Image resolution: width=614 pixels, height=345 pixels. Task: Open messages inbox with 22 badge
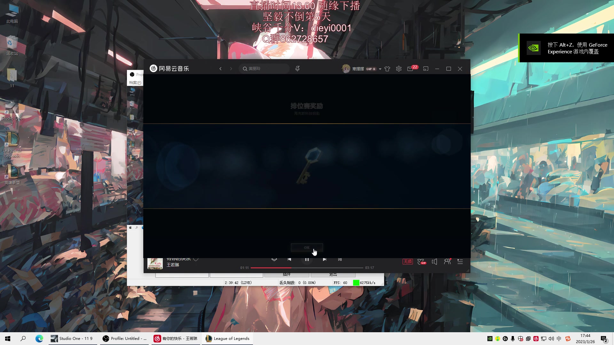(x=412, y=68)
